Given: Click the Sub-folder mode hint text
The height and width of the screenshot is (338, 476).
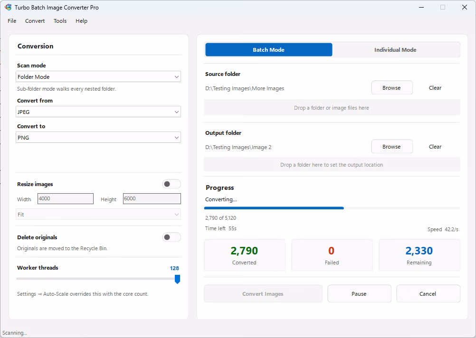Looking at the screenshot, I should click(x=67, y=89).
